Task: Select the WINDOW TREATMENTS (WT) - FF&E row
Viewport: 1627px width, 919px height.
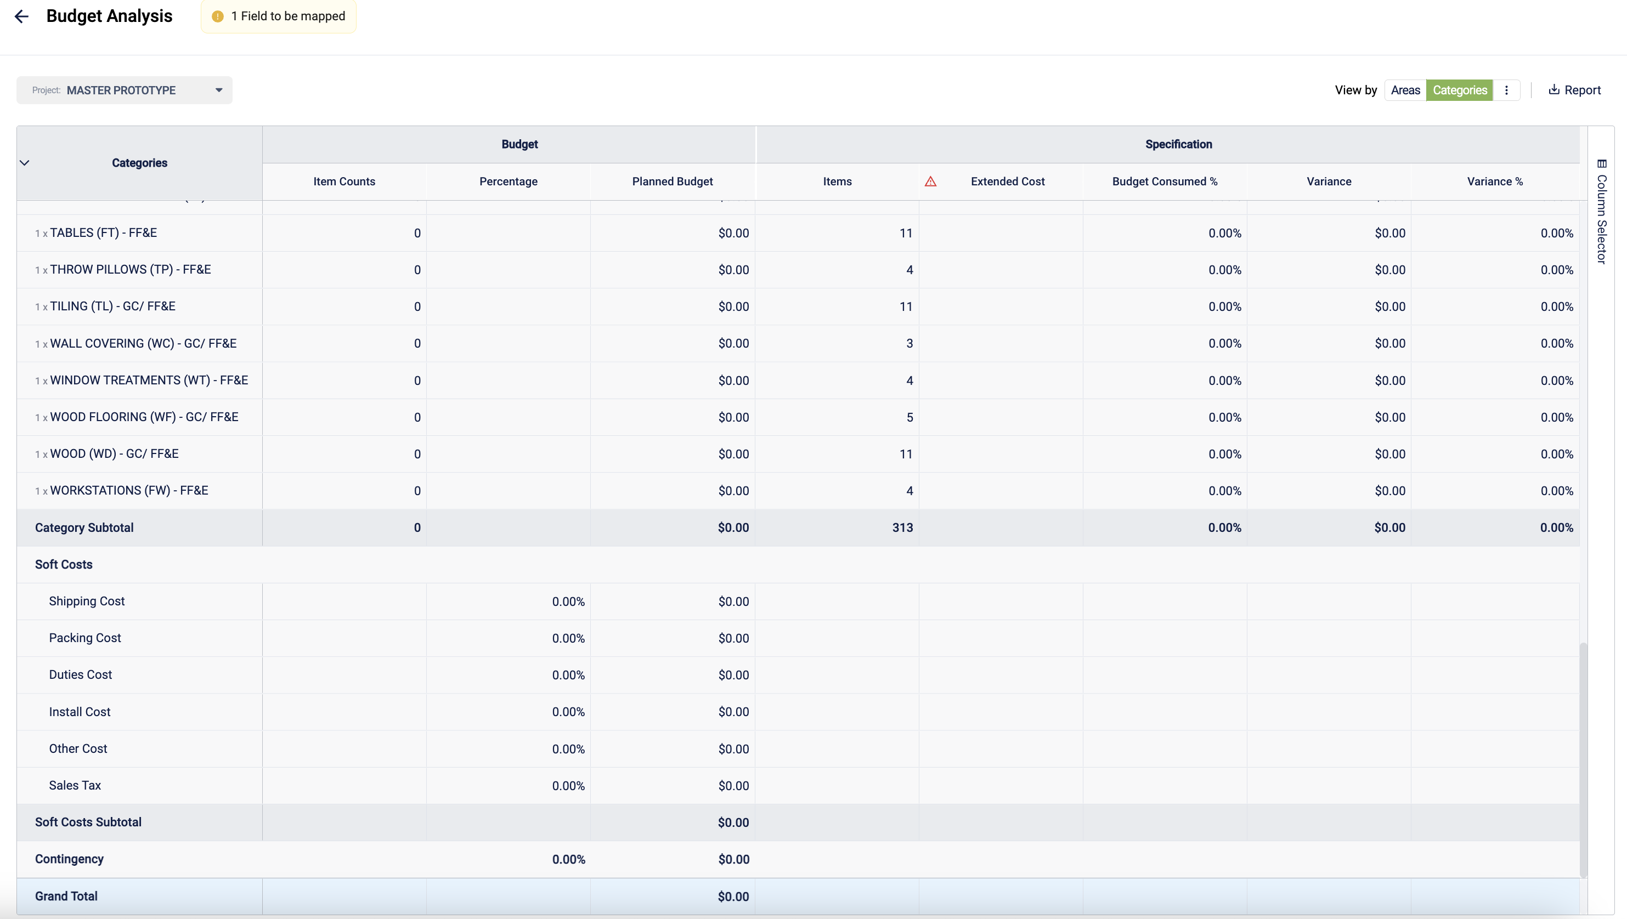Action: pyautogui.click(x=798, y=381)
